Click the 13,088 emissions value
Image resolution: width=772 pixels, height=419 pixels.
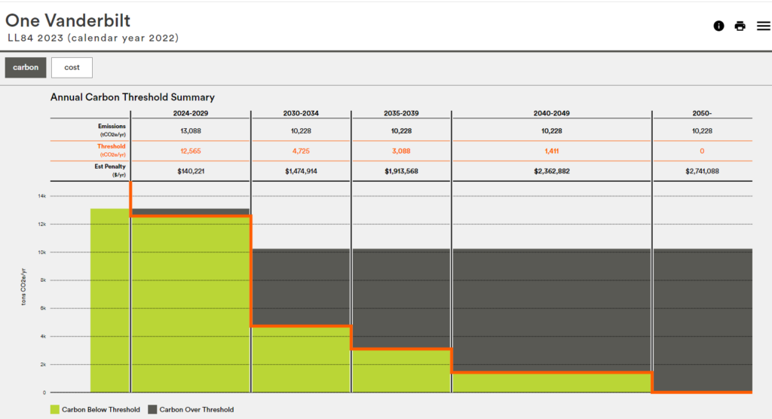190,130
